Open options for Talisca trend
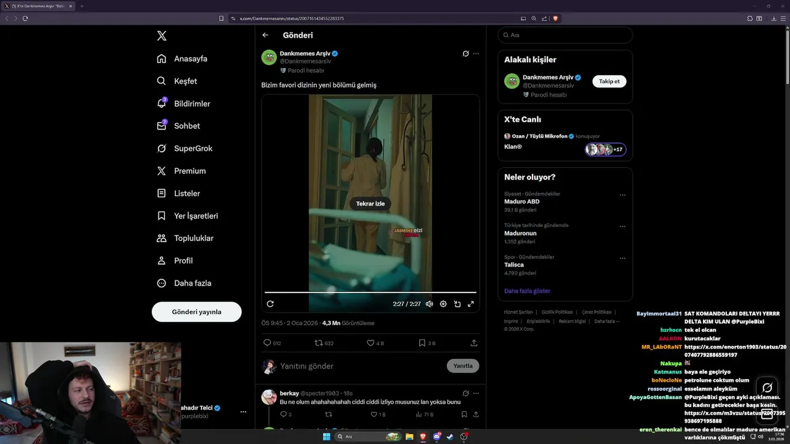 pyautogui.click(x=622, y=258)
